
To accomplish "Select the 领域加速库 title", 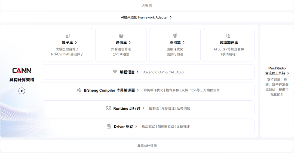I will click(229, 43).
